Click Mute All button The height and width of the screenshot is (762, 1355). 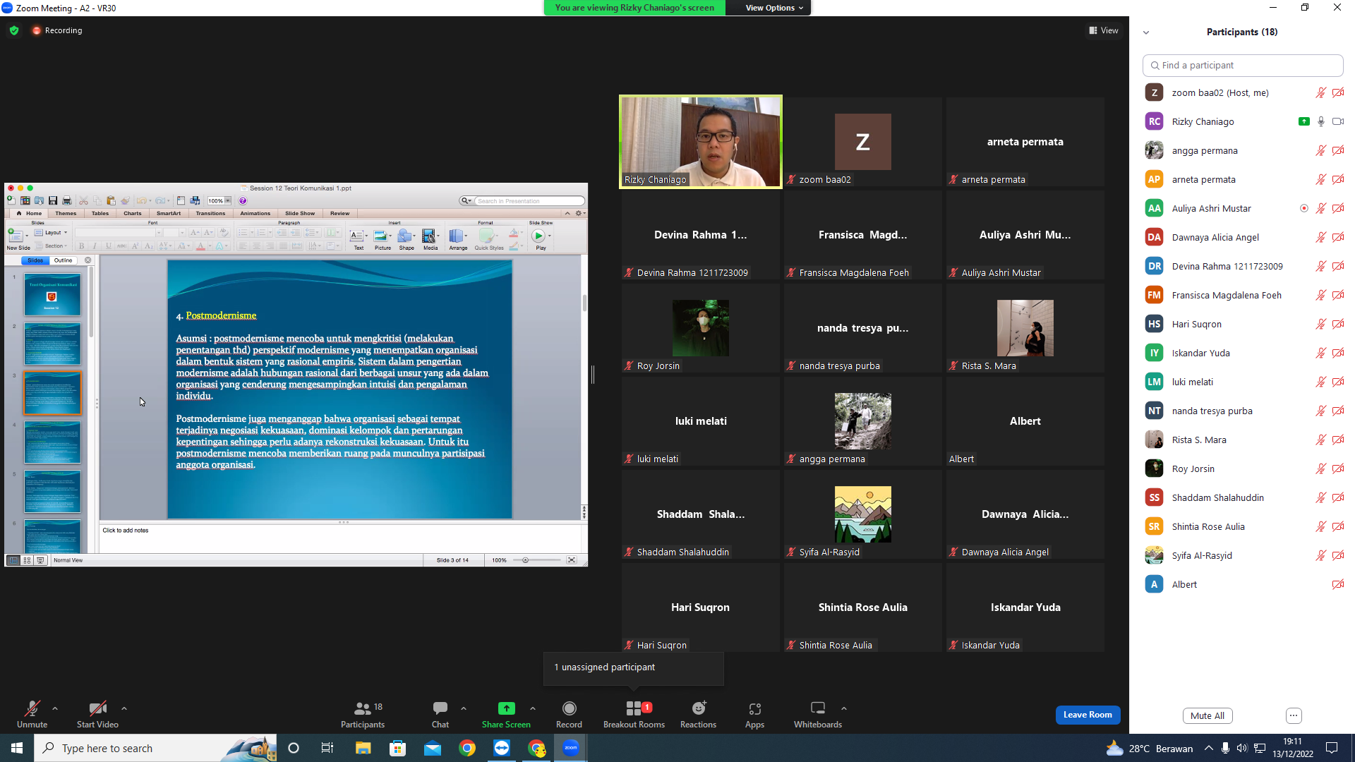pyautogui.click(x=1208, y=715)
